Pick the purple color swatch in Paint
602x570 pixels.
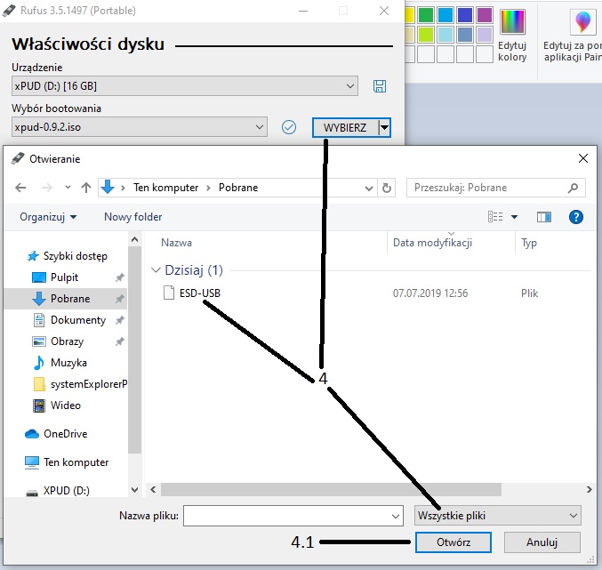[485, 15]
